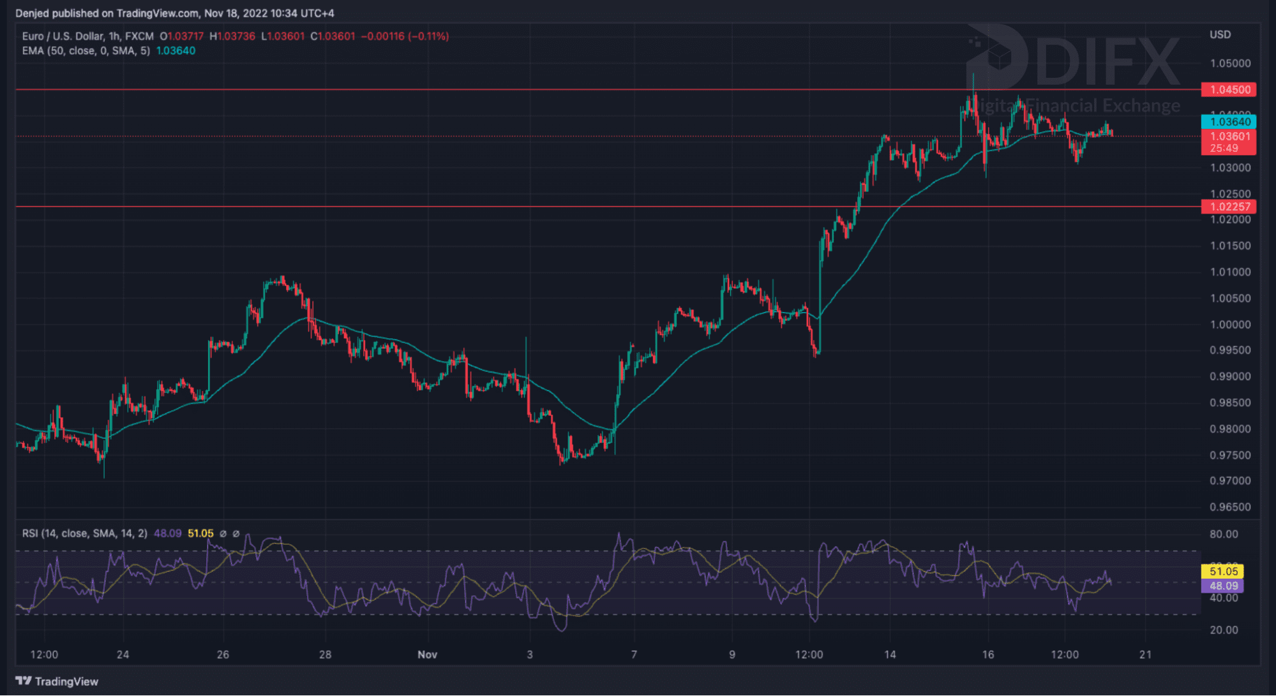Screen dimensions: 1276x696
Task: Click the 1.00000 level on price scale
Action: coord(1230,324)
